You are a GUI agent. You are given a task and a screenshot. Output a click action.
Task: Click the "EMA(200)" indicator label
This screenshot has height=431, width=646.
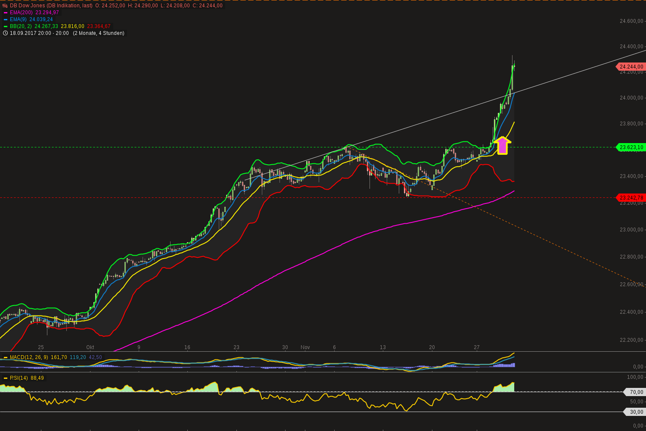pyautogui.click(x=21, y=12)
